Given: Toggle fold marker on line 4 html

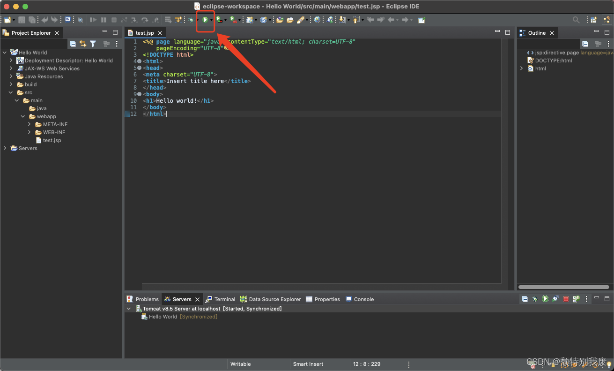Looking at the screenshot, I should [139, 61].
